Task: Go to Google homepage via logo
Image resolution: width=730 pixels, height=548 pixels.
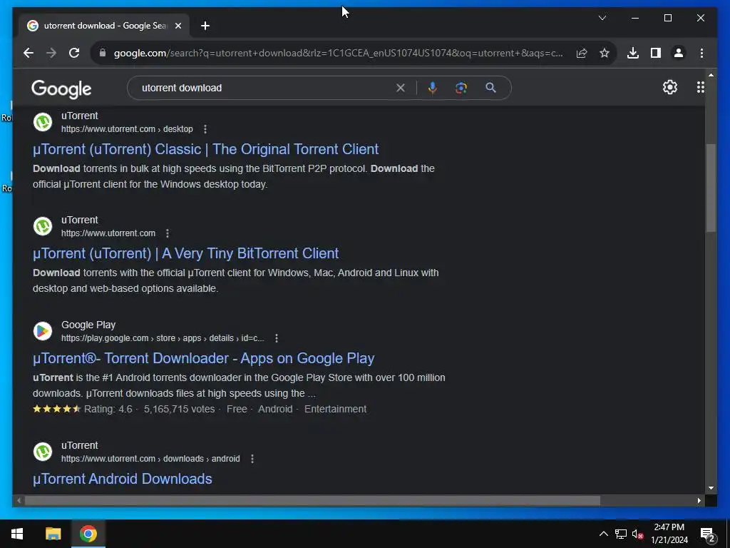Action: [61, 89]
